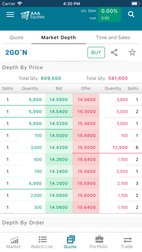The width and height of the screenshot is (142, 252).
Task: Tap offer quantity 3,800
Action: click(x=122, y=100)
